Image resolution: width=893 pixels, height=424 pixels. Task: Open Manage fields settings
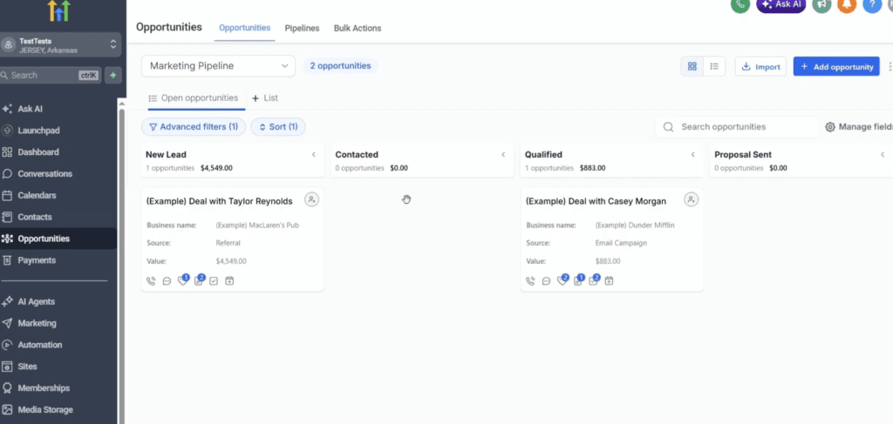858,127
